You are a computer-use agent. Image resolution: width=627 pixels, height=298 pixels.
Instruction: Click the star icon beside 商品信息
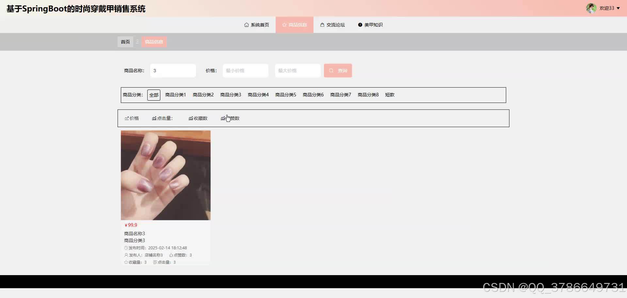click(284, 25)
